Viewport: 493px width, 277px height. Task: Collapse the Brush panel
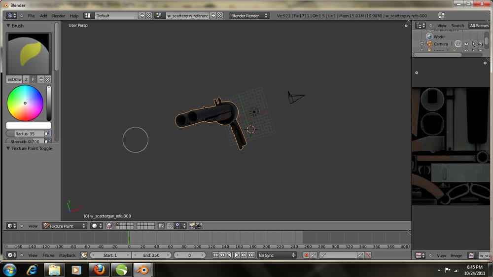[x=8, y=26]
